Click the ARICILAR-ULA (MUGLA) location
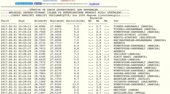 point(129,93)
